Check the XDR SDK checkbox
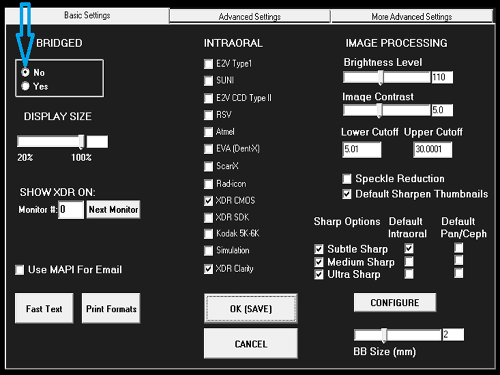This screenshot has width=500, height=375. (x=209, y=217)
